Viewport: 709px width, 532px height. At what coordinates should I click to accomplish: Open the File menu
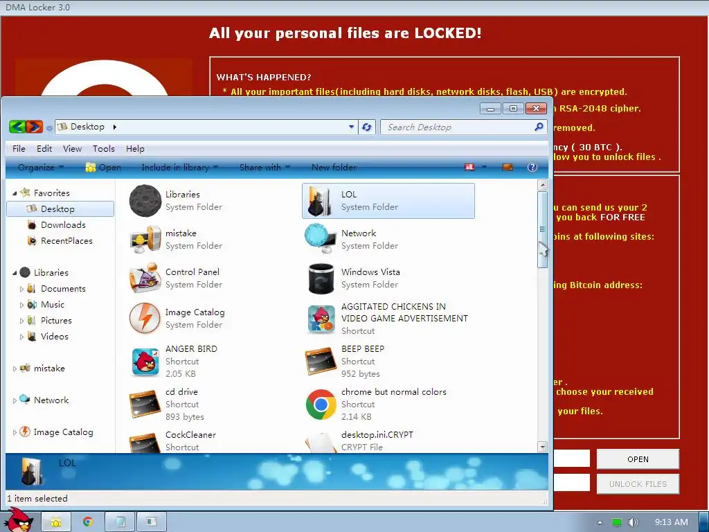[x=19, y=148]
